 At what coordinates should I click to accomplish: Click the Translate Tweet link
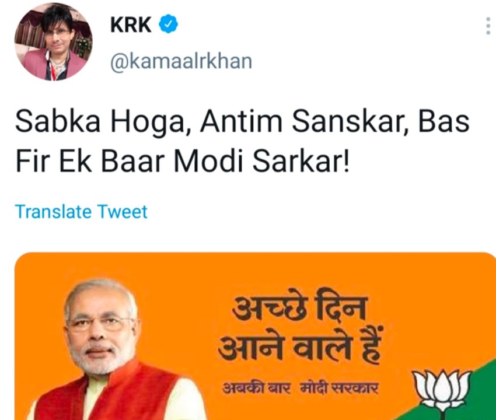(x=81, y=211)
